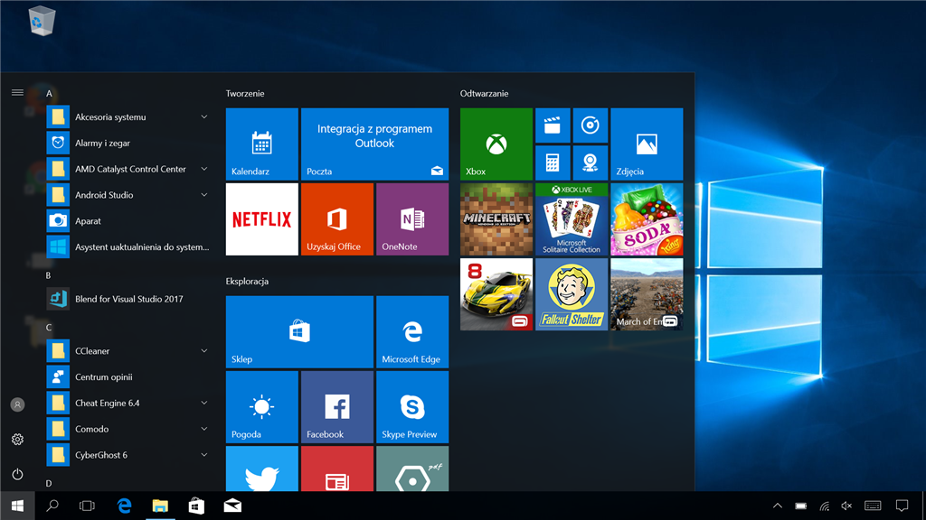Image resolution: width=926 pixels, height=520 pixels.
Task: Open Microsoft Solitaire Collection tile
Action: (572, 219)
